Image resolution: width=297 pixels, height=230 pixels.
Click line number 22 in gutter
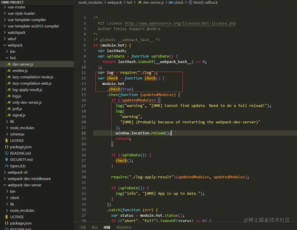pyautogui.click(x=84, y=133)
